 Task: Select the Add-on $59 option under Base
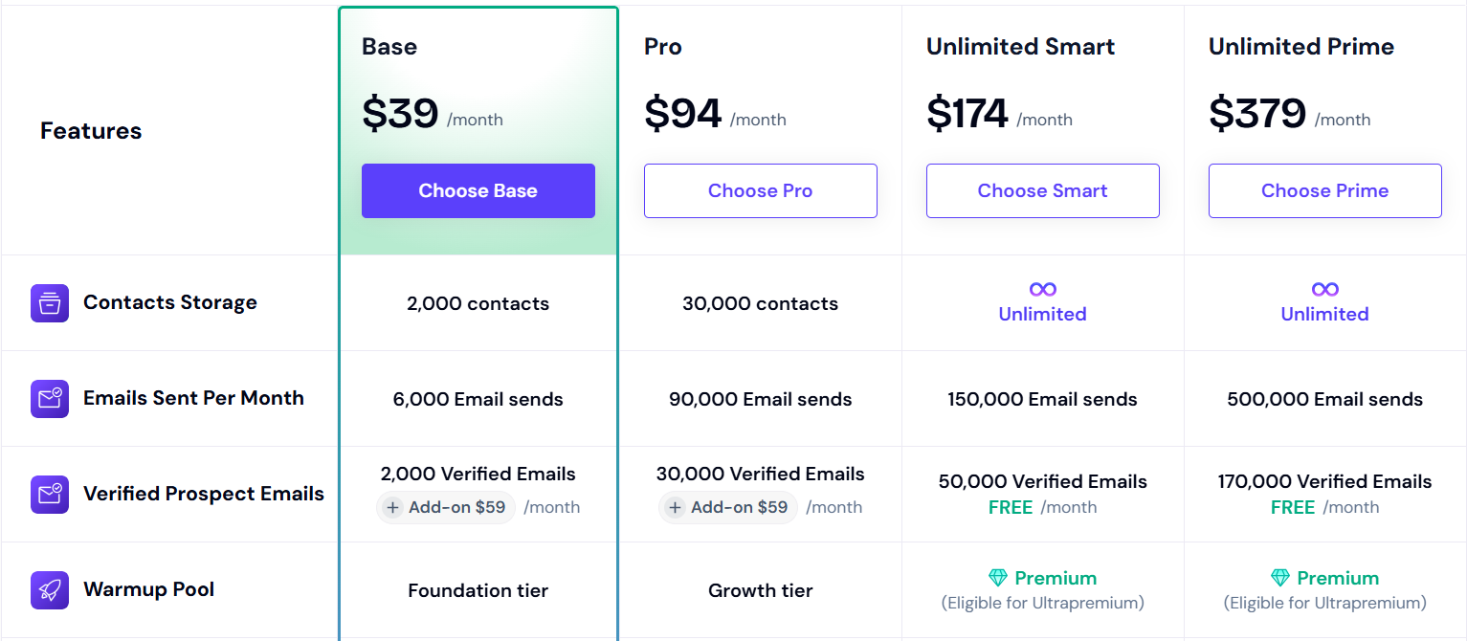(446, 507)
